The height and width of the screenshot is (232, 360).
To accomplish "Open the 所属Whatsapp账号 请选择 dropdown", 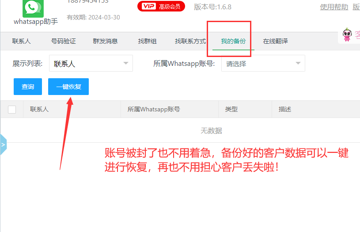I will [x=263, y=63].
